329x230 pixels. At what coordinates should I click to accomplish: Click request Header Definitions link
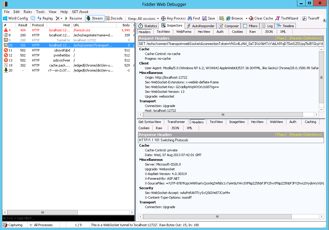[x=306, y=38]
